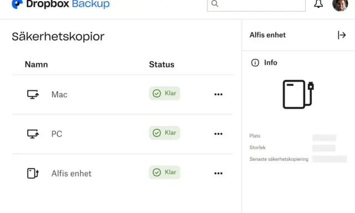Click the Klar status badge for Mac
Screen dimensions: 355x213
click(x=164, y=93)
